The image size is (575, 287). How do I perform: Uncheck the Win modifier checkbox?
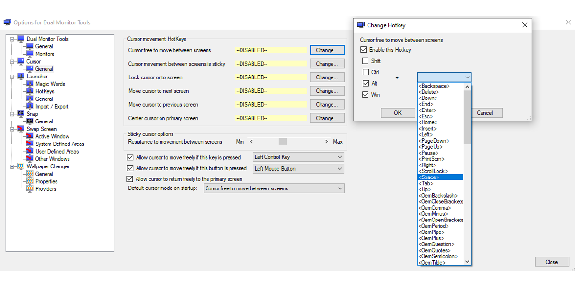click(366, 95)
